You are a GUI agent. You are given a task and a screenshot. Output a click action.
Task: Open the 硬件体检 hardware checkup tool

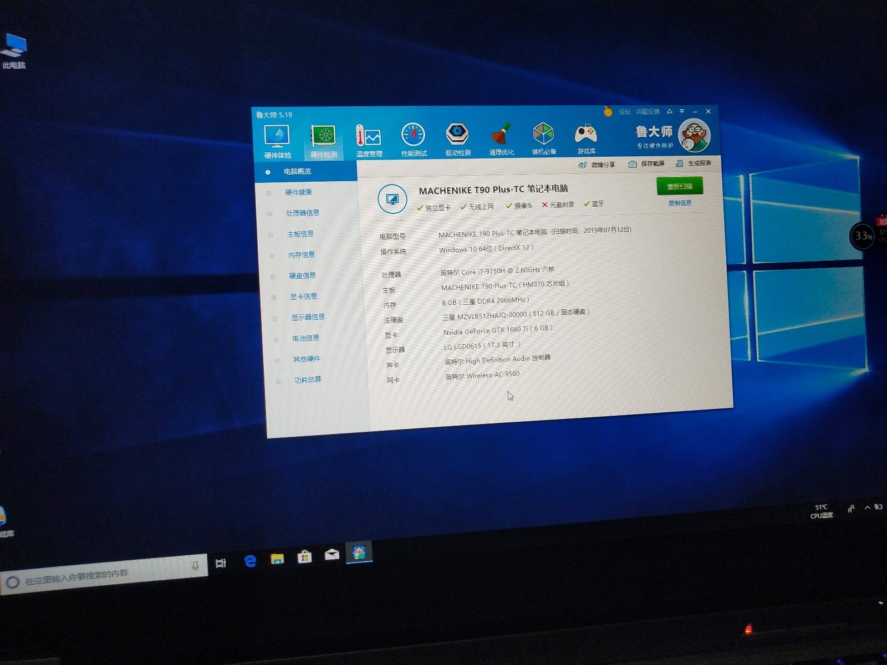pos(277,142)
